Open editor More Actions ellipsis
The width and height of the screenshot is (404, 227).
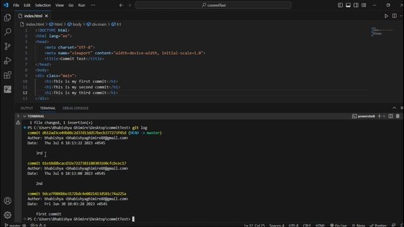click(x=401, y=16)
